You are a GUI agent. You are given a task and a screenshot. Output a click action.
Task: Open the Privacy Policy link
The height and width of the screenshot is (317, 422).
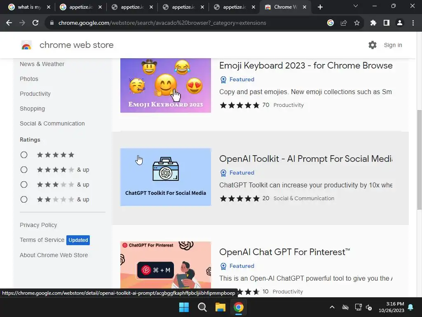tap(38, 225)
